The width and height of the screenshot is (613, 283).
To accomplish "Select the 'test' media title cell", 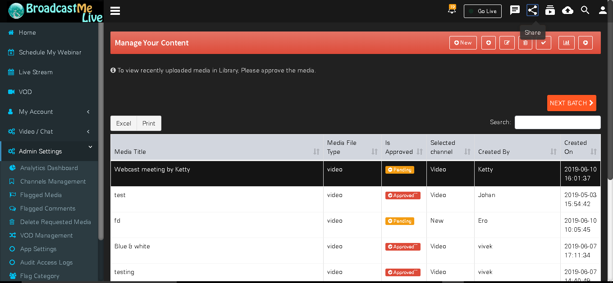I will point(217,199).
